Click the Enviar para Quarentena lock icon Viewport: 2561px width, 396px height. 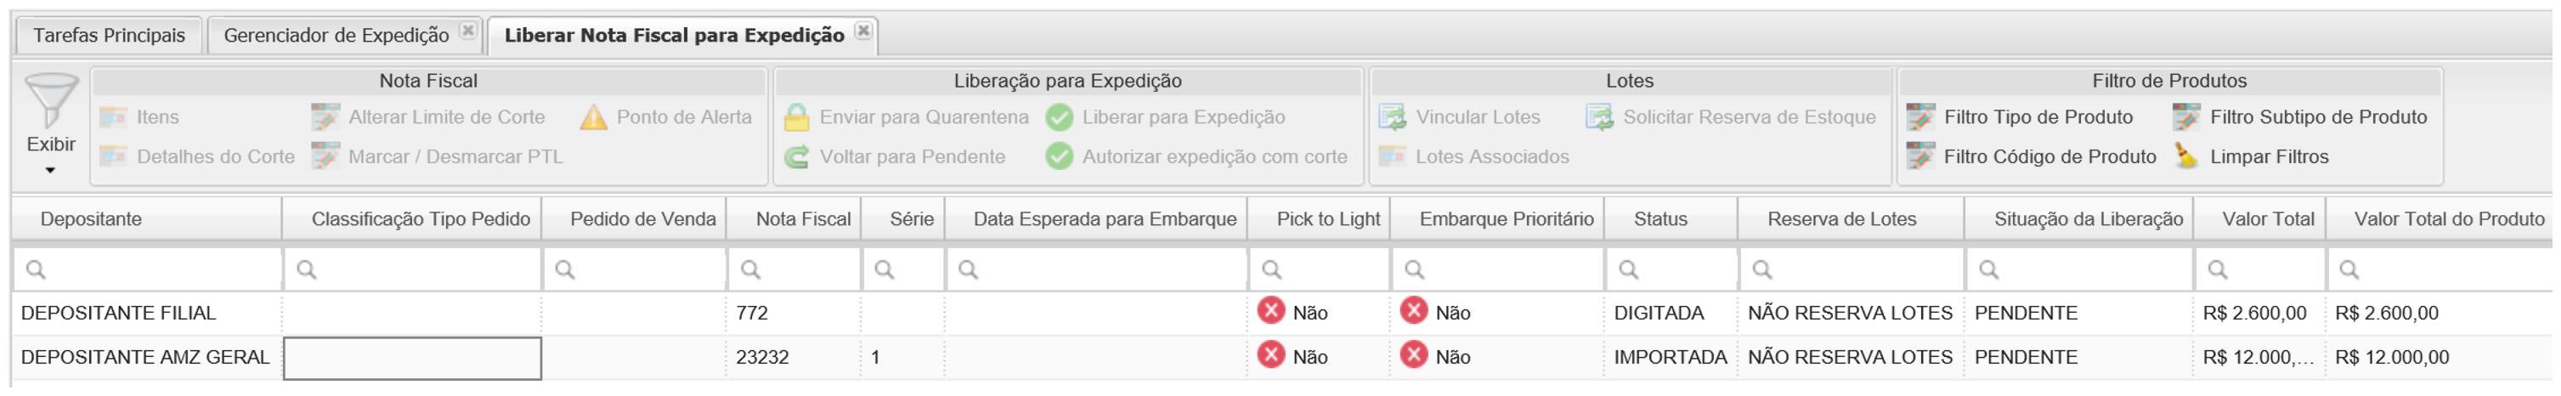click(796, 117)
